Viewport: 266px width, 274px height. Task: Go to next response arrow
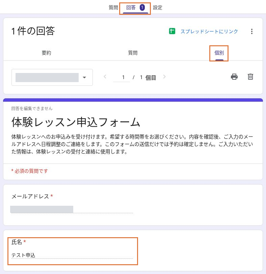tap(164, 77)
